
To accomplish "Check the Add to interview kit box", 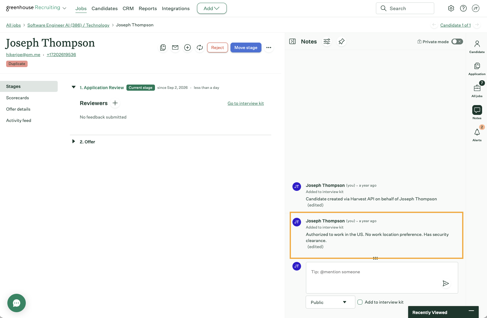I will 360,302.
